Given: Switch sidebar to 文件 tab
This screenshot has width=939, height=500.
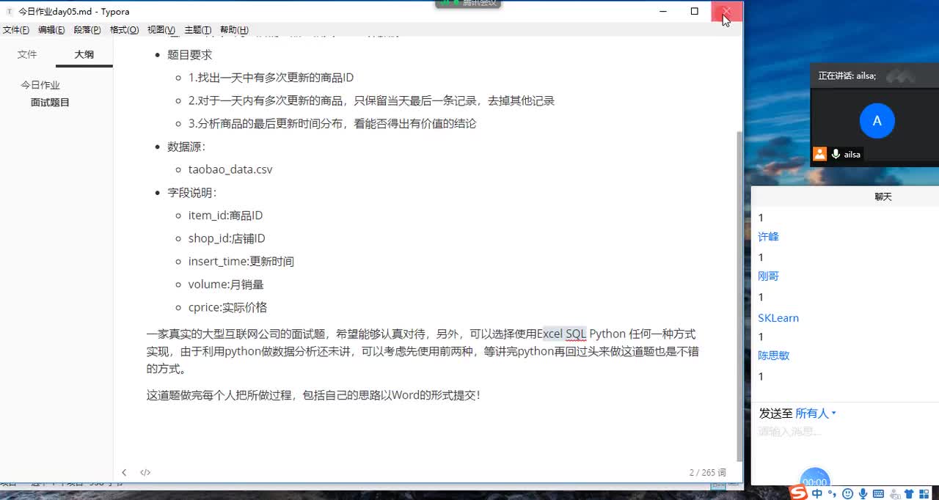Looking at the screenshot, I should 27,54.
